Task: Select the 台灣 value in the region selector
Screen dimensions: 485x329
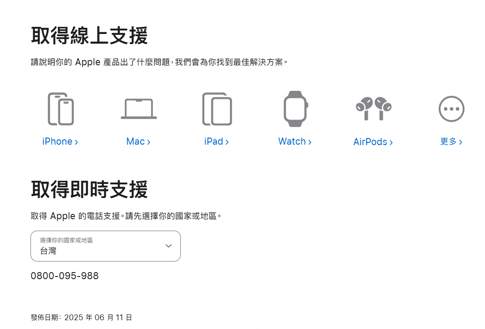Action: pyautogui.click(x=48, y=251)
